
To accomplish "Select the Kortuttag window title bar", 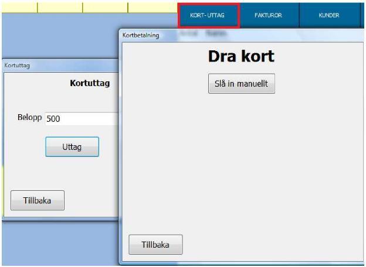I will (60, 66).
